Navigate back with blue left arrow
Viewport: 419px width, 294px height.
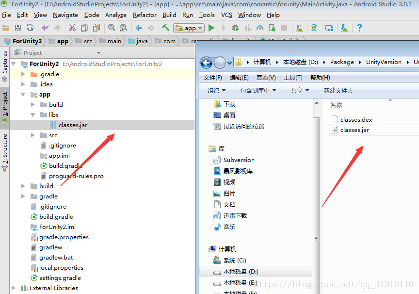(x=138, y=28)
